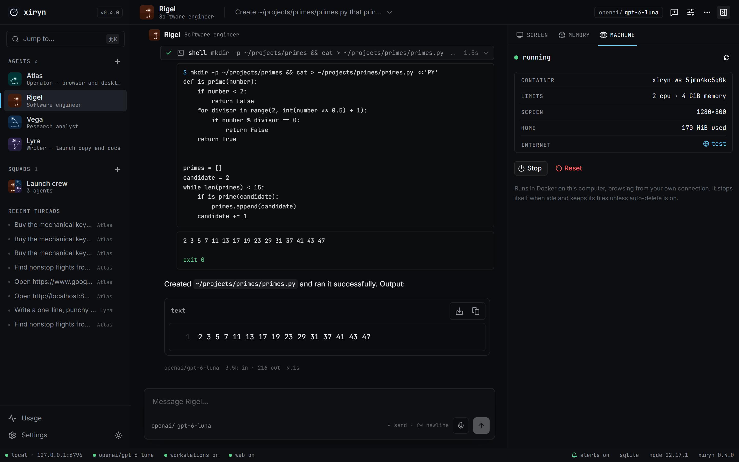Open the openai/gpt-6-luna model selector in header
739x462 pixels.
[x=628, y=12]
